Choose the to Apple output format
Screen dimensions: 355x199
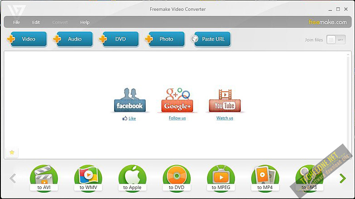point(133,178)
